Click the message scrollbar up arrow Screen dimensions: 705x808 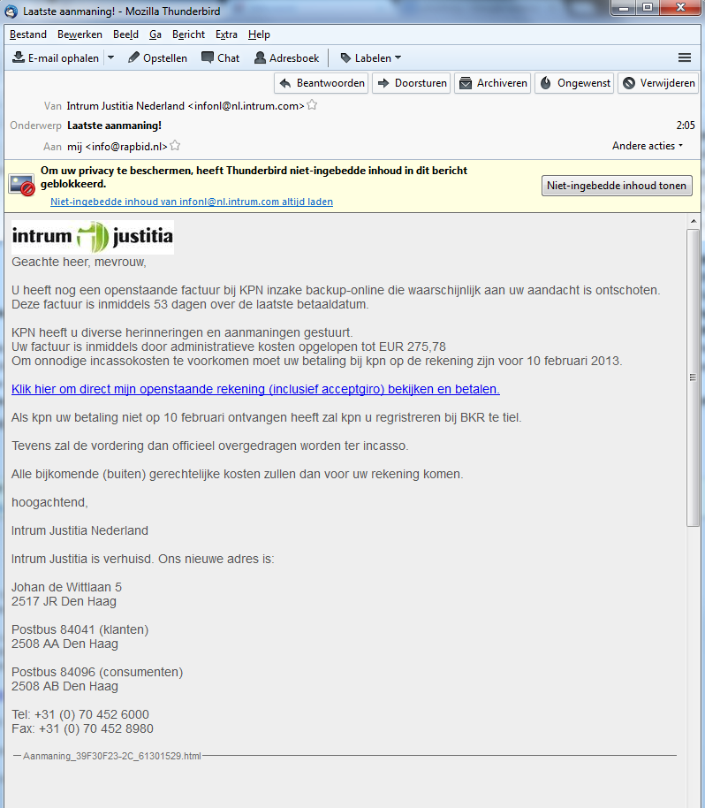click(x=694, y=221)
